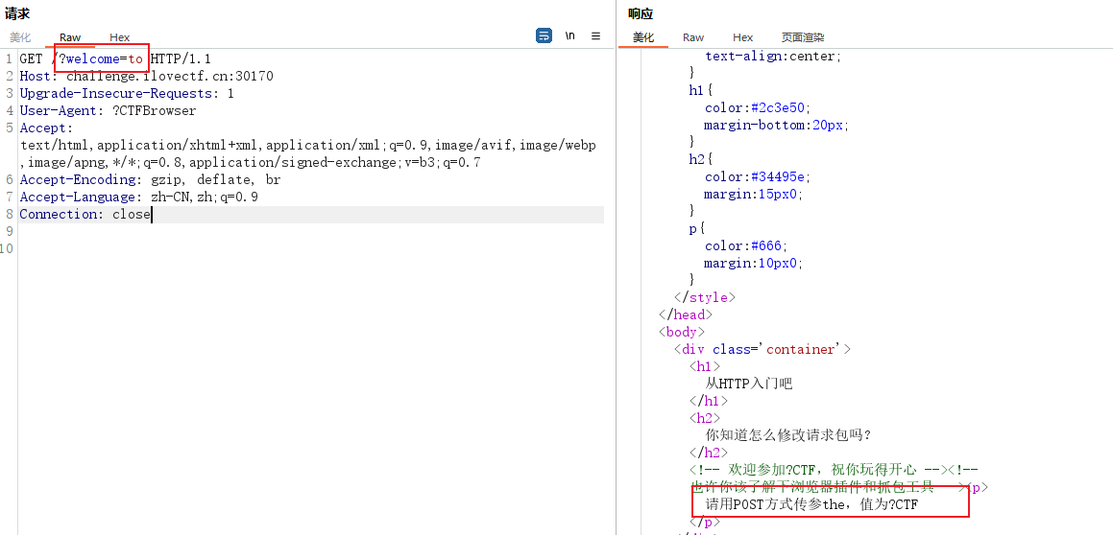Select the request Raw tab

pyautogui.click(x=70, y=37)
